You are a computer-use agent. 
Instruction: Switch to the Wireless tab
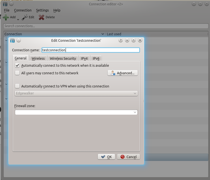38,58
